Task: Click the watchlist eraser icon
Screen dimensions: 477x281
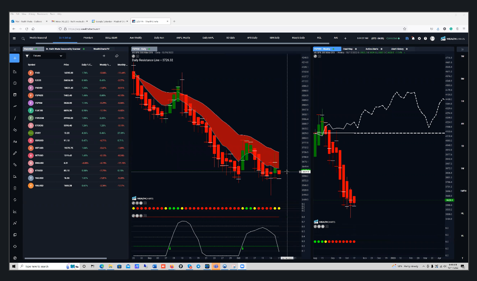Action: (x=117, y=56)
